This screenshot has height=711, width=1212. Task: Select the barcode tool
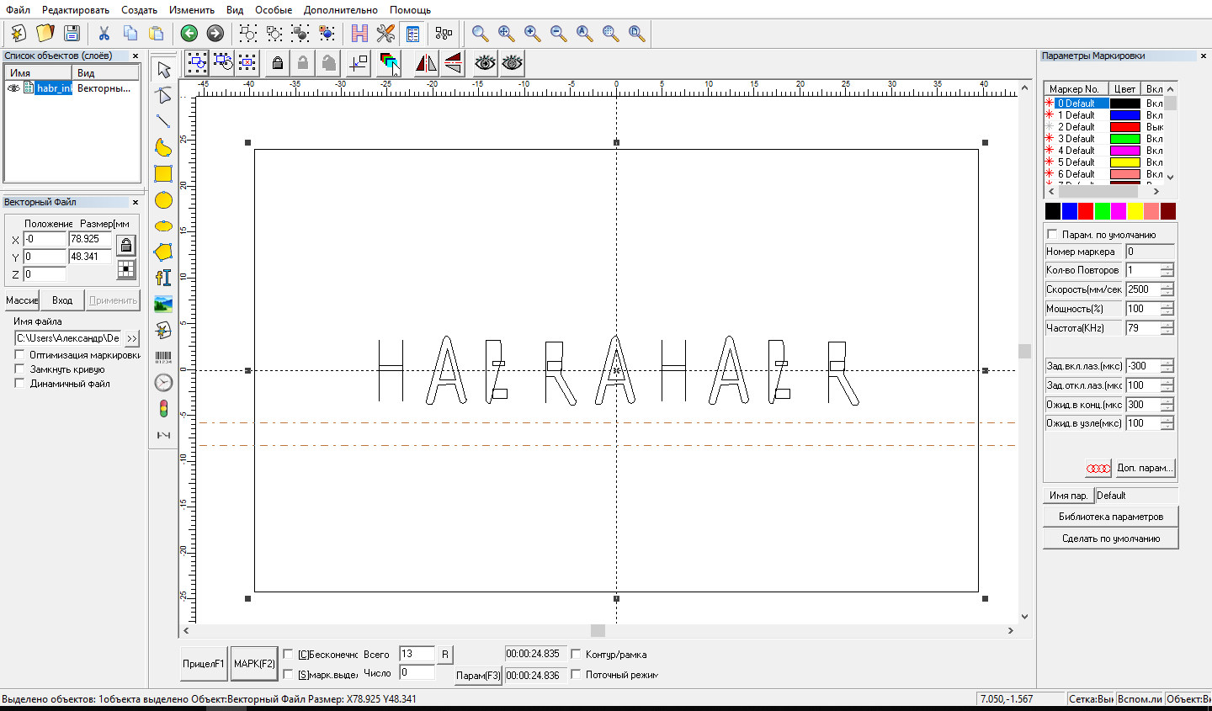tap(163, 357)
